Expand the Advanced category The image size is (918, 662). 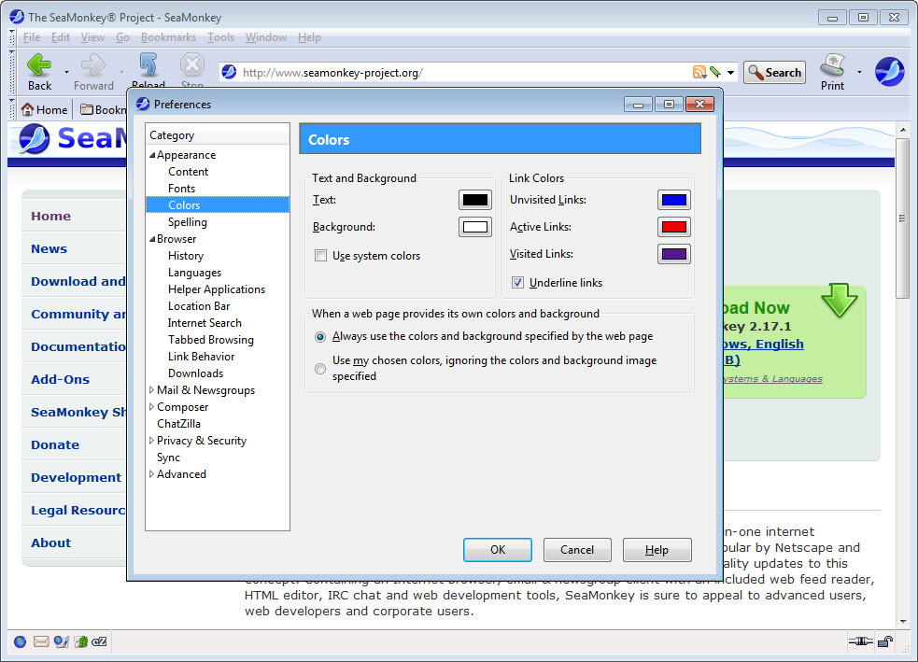click(151, 474)
